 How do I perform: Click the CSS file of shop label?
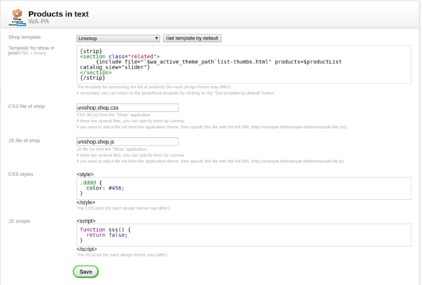(x=27, y=106)
